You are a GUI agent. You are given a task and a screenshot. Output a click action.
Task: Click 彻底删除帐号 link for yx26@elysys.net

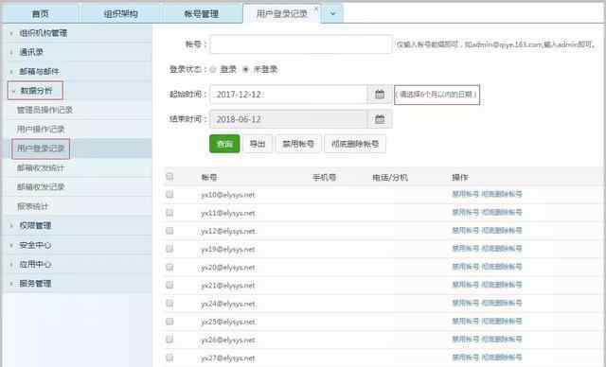(502, 340)
